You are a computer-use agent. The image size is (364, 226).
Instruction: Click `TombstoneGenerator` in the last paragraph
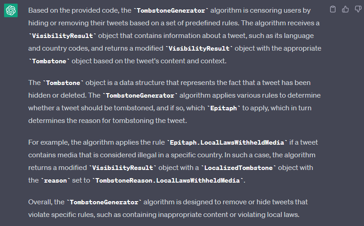pyautogui.click(x=104, y=202)
